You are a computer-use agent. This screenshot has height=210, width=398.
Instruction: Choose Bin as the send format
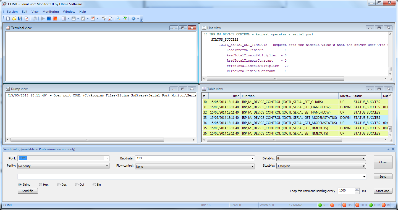pyautogui.click(x=94, y=184)
